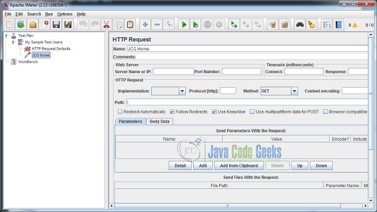The height and width of the screenshot is (212, 377).
Task: Open Help with the blue question icon
Action: 338,25
